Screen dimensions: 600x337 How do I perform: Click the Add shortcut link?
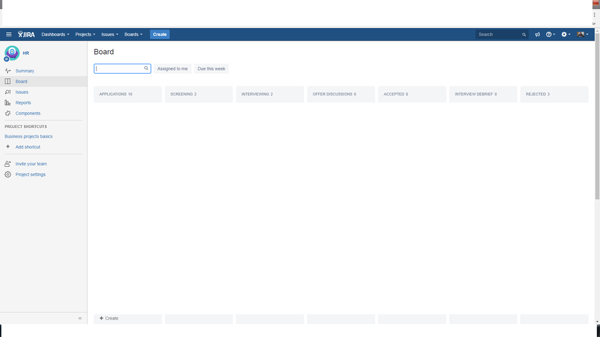coord(28,147)
